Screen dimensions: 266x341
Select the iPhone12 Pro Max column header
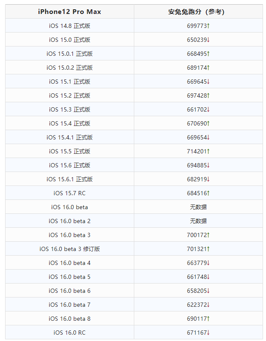69,11
